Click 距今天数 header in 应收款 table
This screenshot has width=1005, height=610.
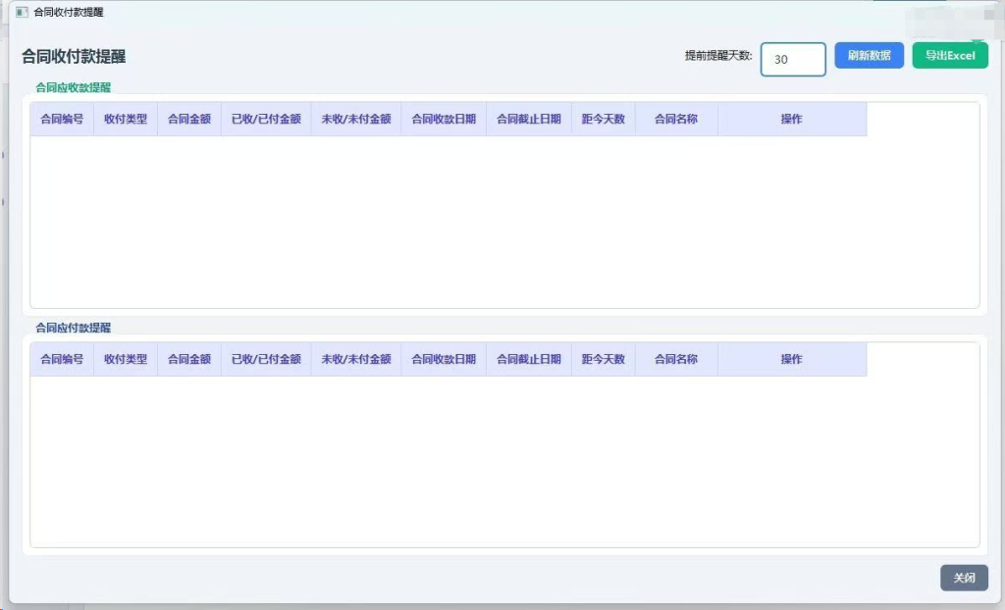[x=604, y=120]
